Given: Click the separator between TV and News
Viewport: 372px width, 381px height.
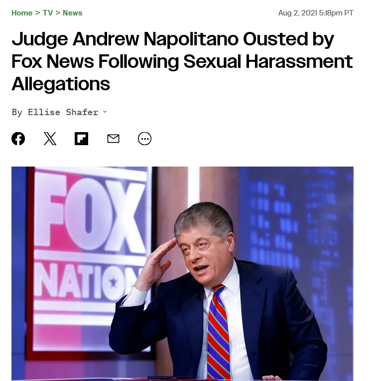Looking at the screenshot, I should coord(58,13).
